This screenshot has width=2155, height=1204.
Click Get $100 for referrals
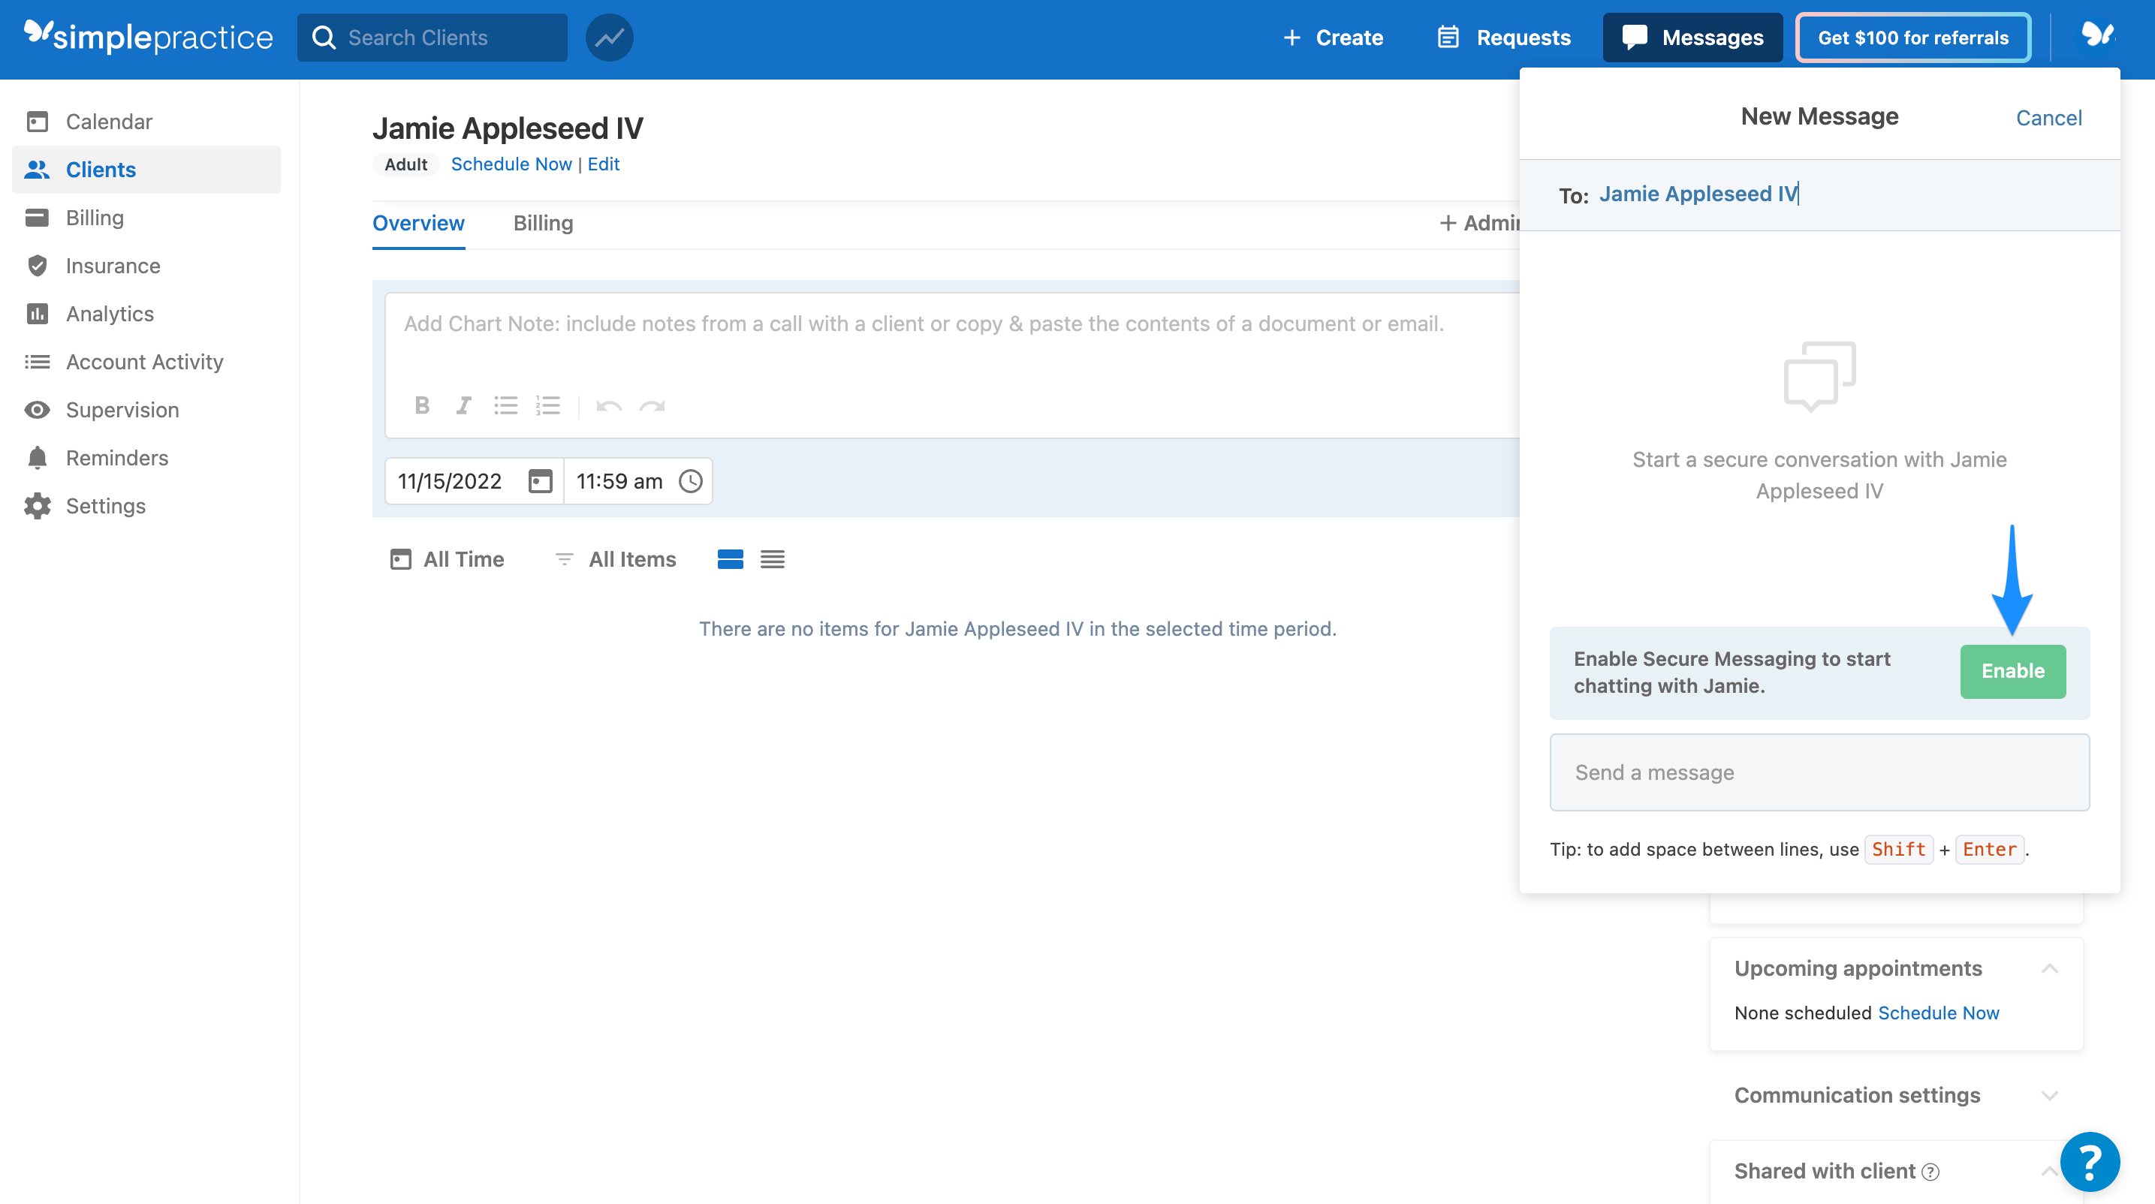[1913, 38]
